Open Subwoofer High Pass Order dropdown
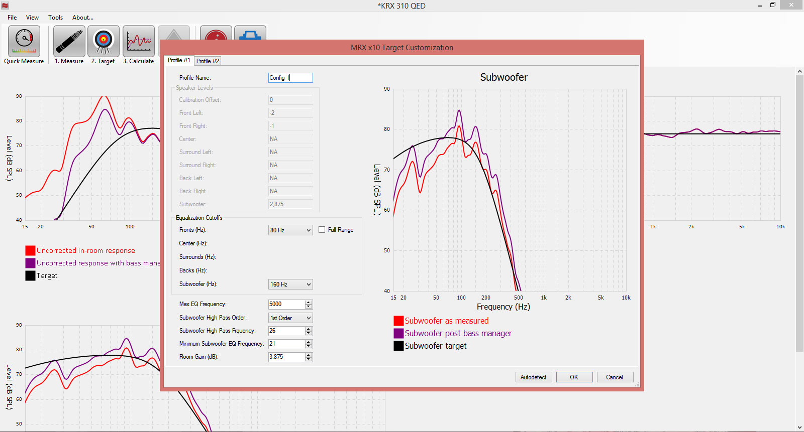Image resolution: width=804 pixels, height=432 pixels. [290, 318]
